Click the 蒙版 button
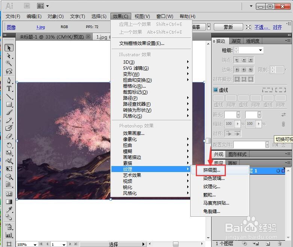The image size is (293, 247). (x=228, y=27)
